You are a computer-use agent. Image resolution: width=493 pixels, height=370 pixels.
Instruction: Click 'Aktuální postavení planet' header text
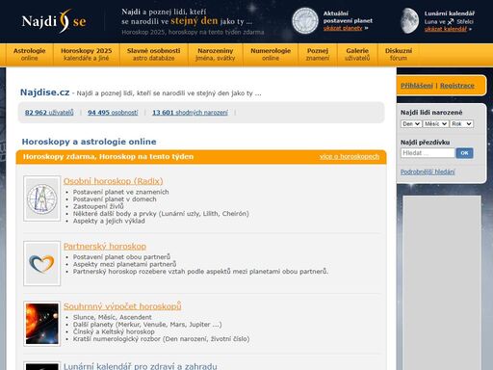[348, 17]
